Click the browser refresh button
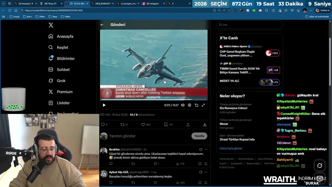Screen dimensions: 332x187 pyautogui.click(x=10, y=10)
